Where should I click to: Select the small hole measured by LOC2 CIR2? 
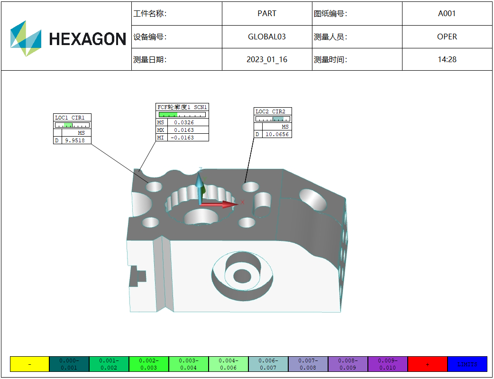click(251, 187)
